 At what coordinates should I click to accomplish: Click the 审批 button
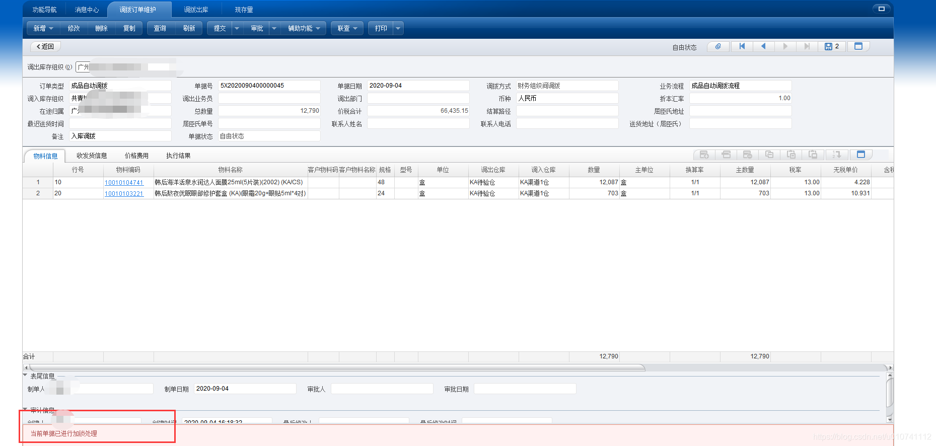(257, 29)
